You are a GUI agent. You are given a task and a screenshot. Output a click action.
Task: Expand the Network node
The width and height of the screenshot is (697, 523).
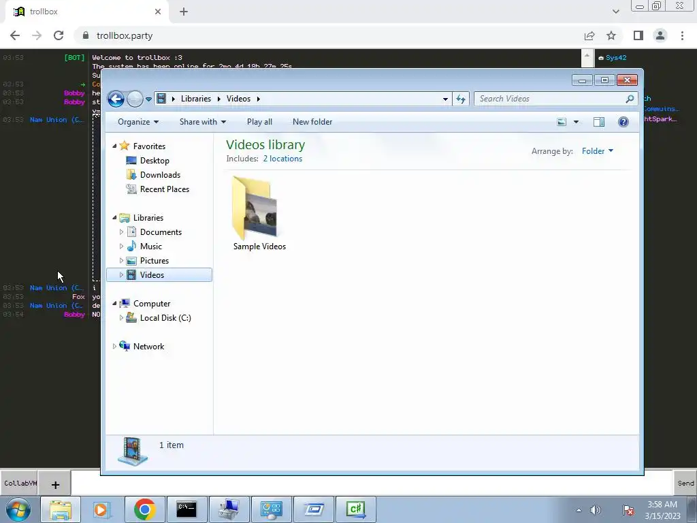(114, 347)
